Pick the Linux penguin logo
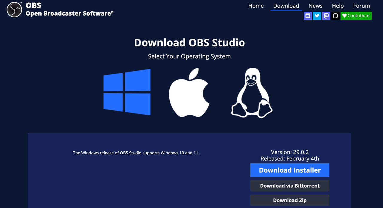The height and width of the screenshot is (208, 383). [251, 92]
